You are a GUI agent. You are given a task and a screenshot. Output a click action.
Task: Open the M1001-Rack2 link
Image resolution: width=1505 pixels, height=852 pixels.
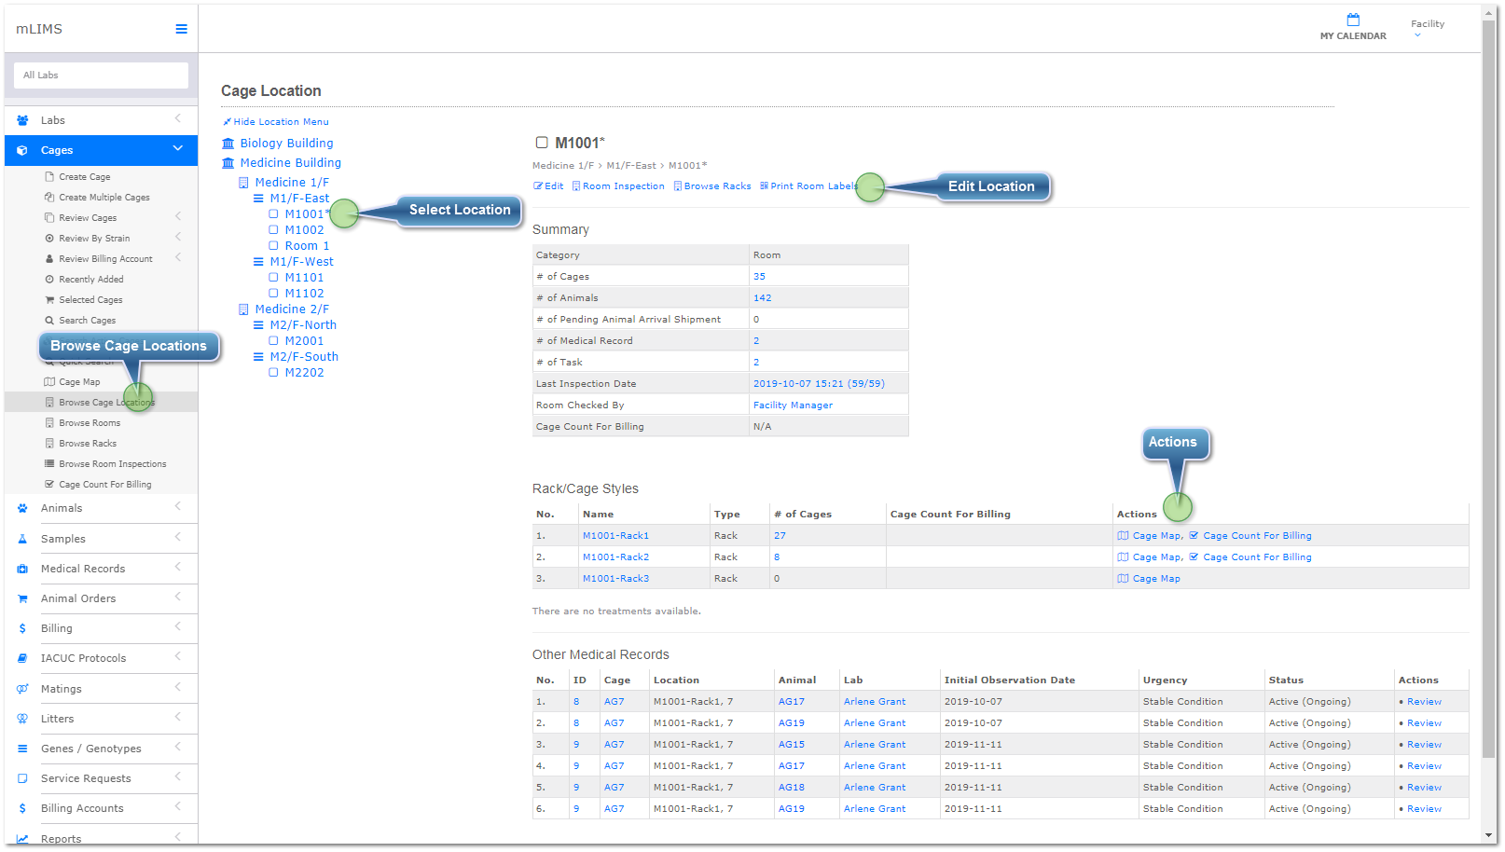pos(615,557)
